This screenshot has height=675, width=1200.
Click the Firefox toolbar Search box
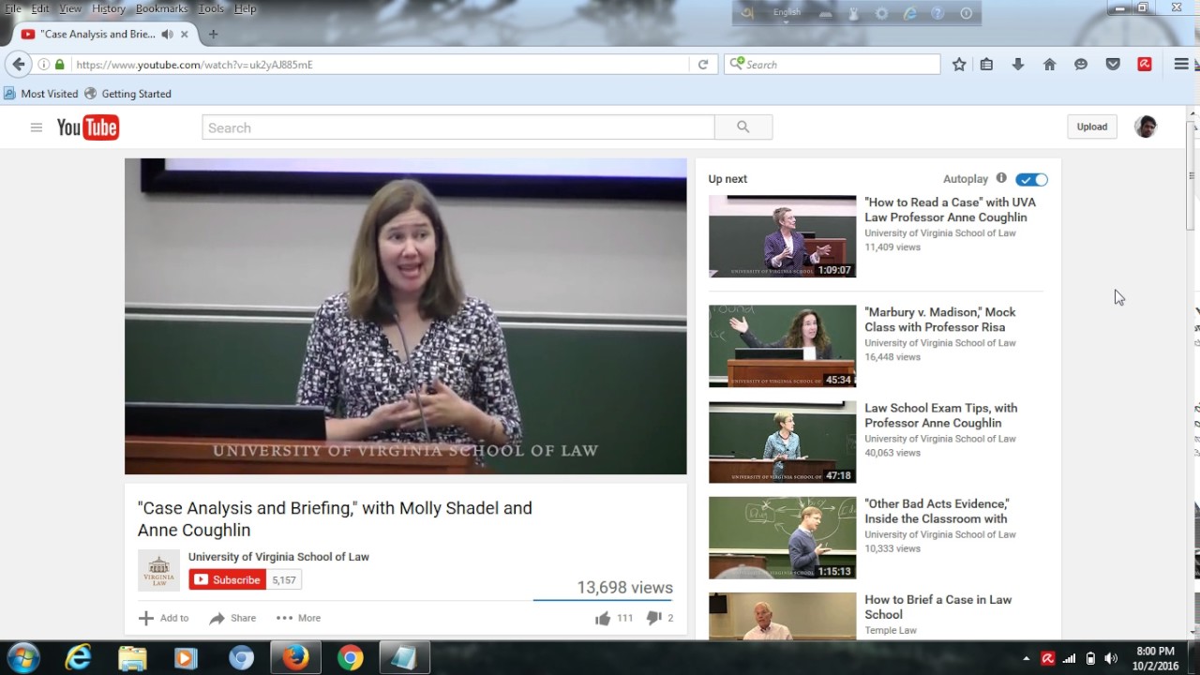tap(832, 65)
